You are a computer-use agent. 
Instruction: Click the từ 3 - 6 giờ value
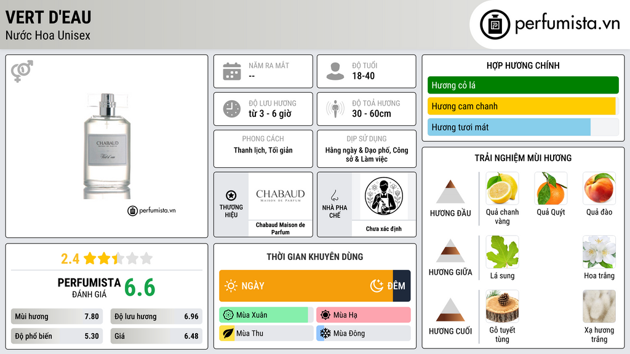(270, 114)
